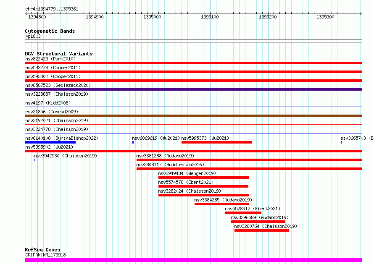Click the Cytogenetic Bands track title
374x264 pixels.
coord(50,31)
